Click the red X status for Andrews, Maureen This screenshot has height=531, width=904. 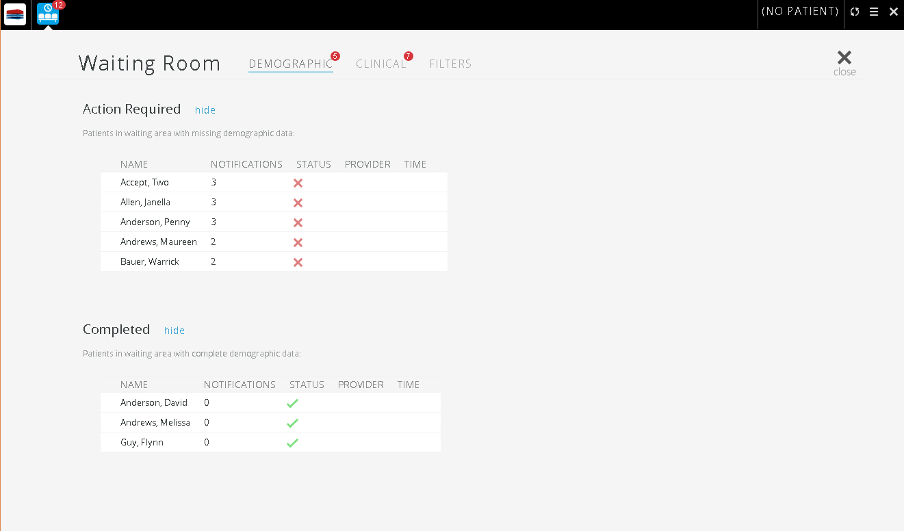coord(298,242)
